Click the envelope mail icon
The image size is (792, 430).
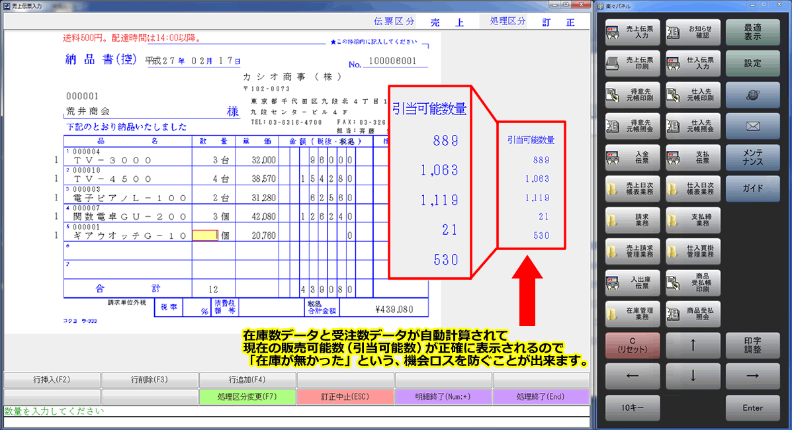pos(753,126)
